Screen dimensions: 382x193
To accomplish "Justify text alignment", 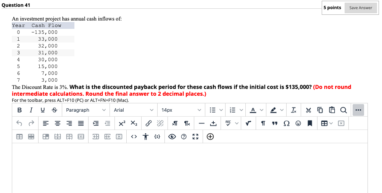I will pos(81,123).
